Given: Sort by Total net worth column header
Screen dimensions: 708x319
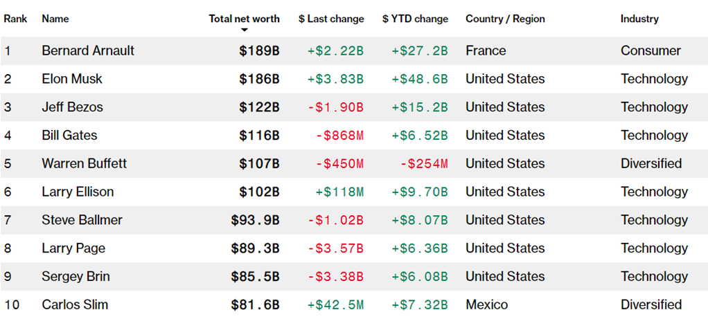Looking at the screenshot, I should (244, 19).
